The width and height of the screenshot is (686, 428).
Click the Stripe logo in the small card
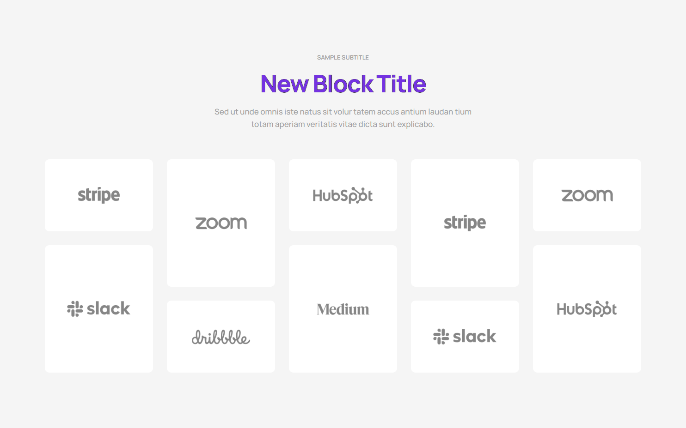(98, 195)
